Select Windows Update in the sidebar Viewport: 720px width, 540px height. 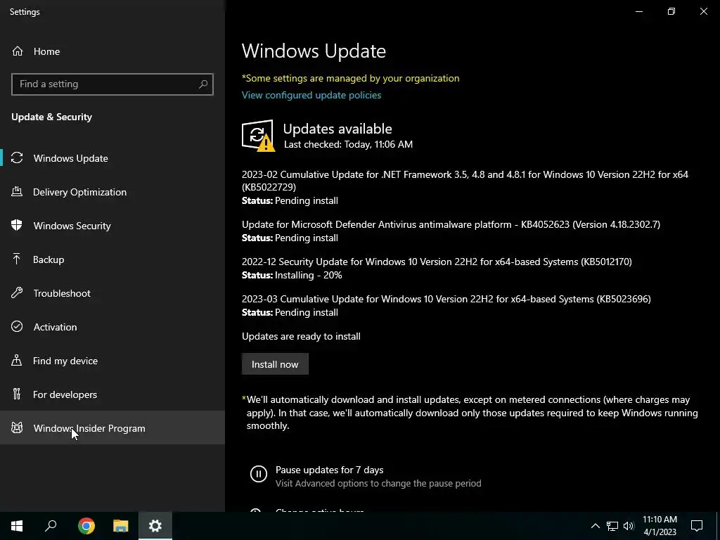(x=112, y=158)
